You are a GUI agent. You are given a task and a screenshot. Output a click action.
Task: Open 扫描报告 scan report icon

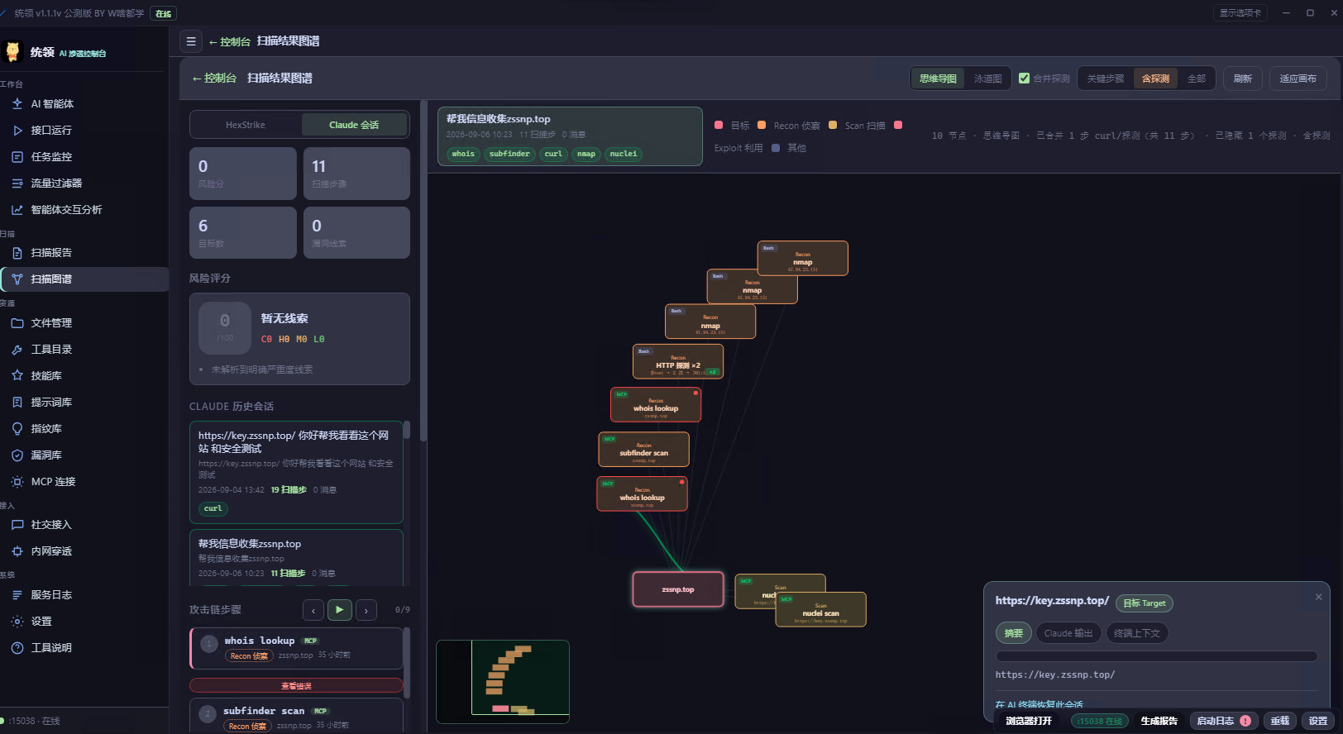[17, 253]
